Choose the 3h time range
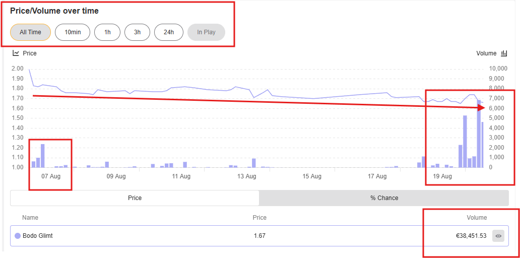The width and height of the screenshot is (520, 258). click(137, 32)
